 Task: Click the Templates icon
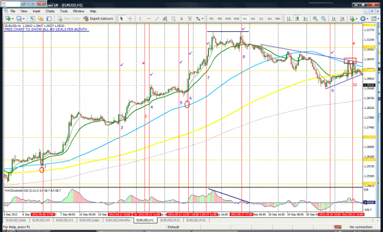tap(374, 18)
